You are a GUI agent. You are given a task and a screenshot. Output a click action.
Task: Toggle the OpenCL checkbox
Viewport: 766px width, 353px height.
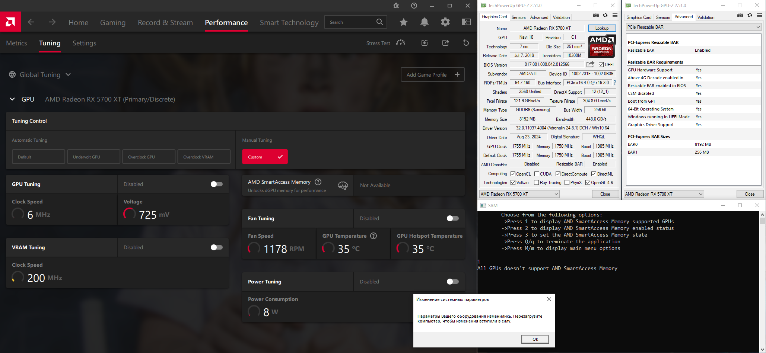pos(513,174)
